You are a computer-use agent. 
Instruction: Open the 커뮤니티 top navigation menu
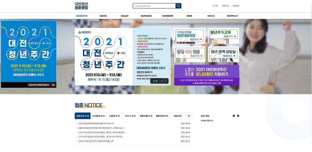pos(211,16)
